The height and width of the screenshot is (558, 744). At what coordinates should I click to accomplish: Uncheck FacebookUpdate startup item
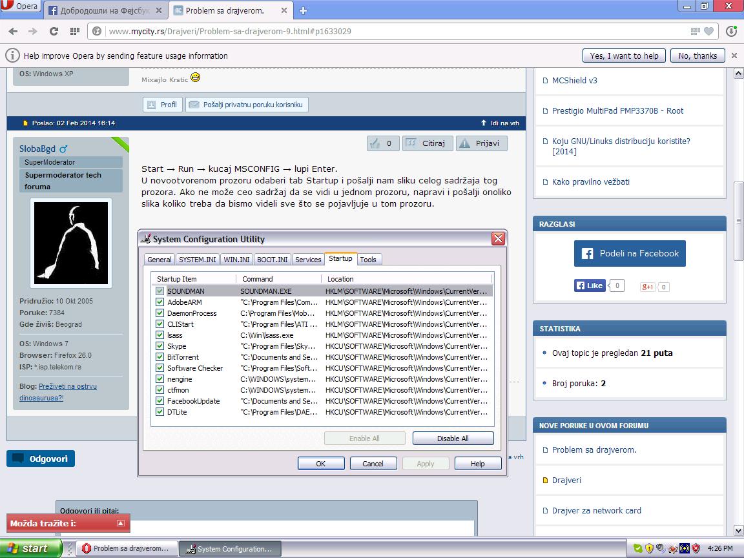[160, 401]
